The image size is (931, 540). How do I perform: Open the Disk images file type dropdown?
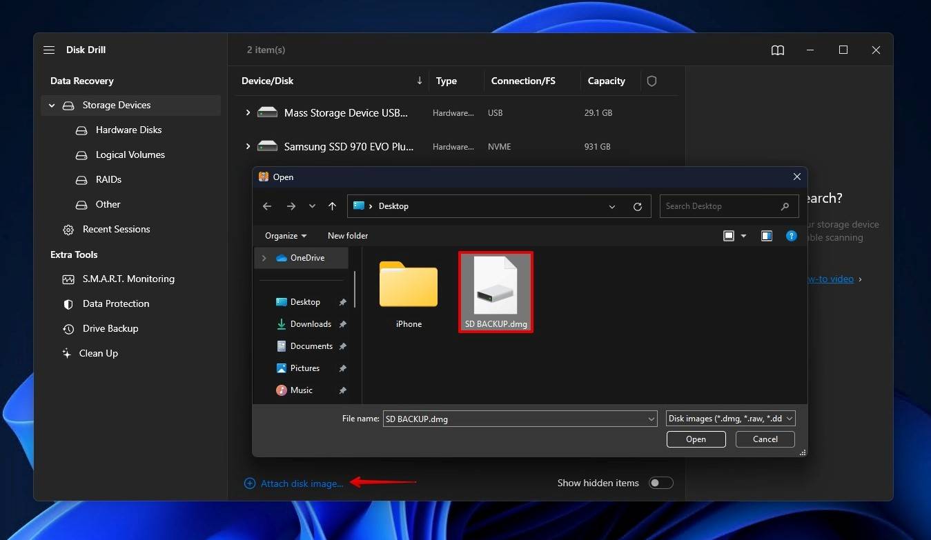pyautogui.click(x=731, y=419)
